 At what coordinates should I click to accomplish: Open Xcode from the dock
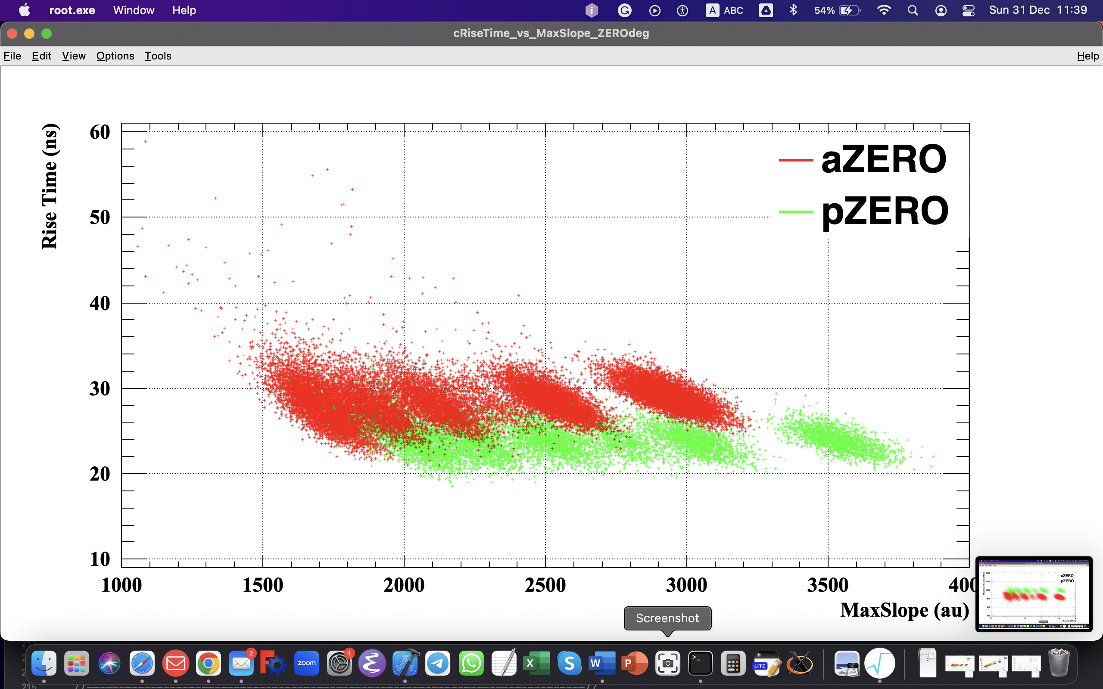click(405, 664)
